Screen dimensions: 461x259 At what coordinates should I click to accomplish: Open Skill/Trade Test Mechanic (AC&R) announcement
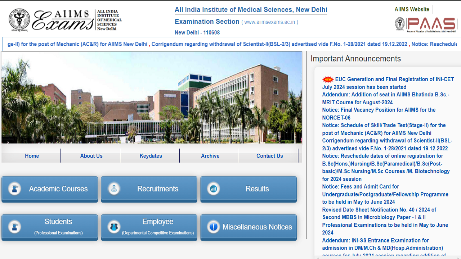click(384, 129)
